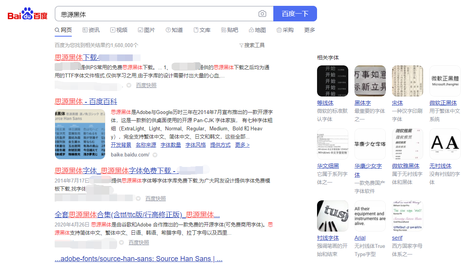Viewport: 474px width, 265px height.
Task: Open the 微软正黑体 link
Action: coord(443,103)
